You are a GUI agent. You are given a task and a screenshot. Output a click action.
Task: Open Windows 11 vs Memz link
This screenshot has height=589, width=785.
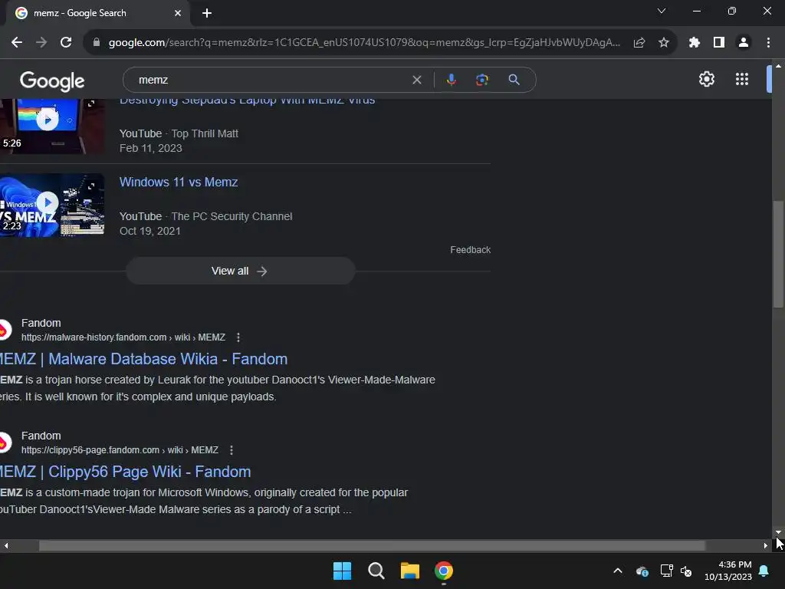178,183
